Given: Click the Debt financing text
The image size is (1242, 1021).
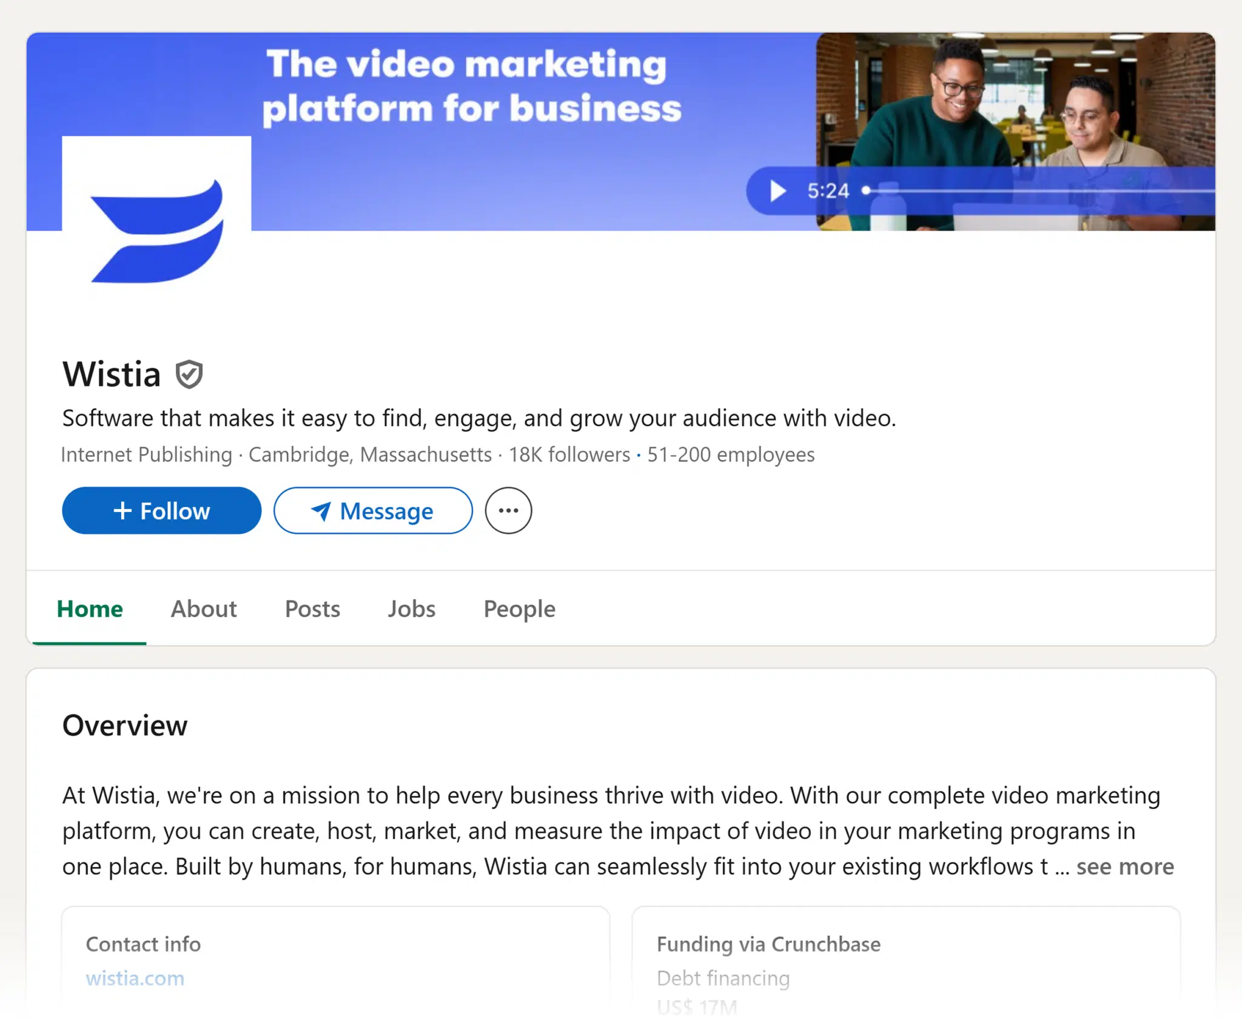Looking at the screenshot, I should pos(723,978).
